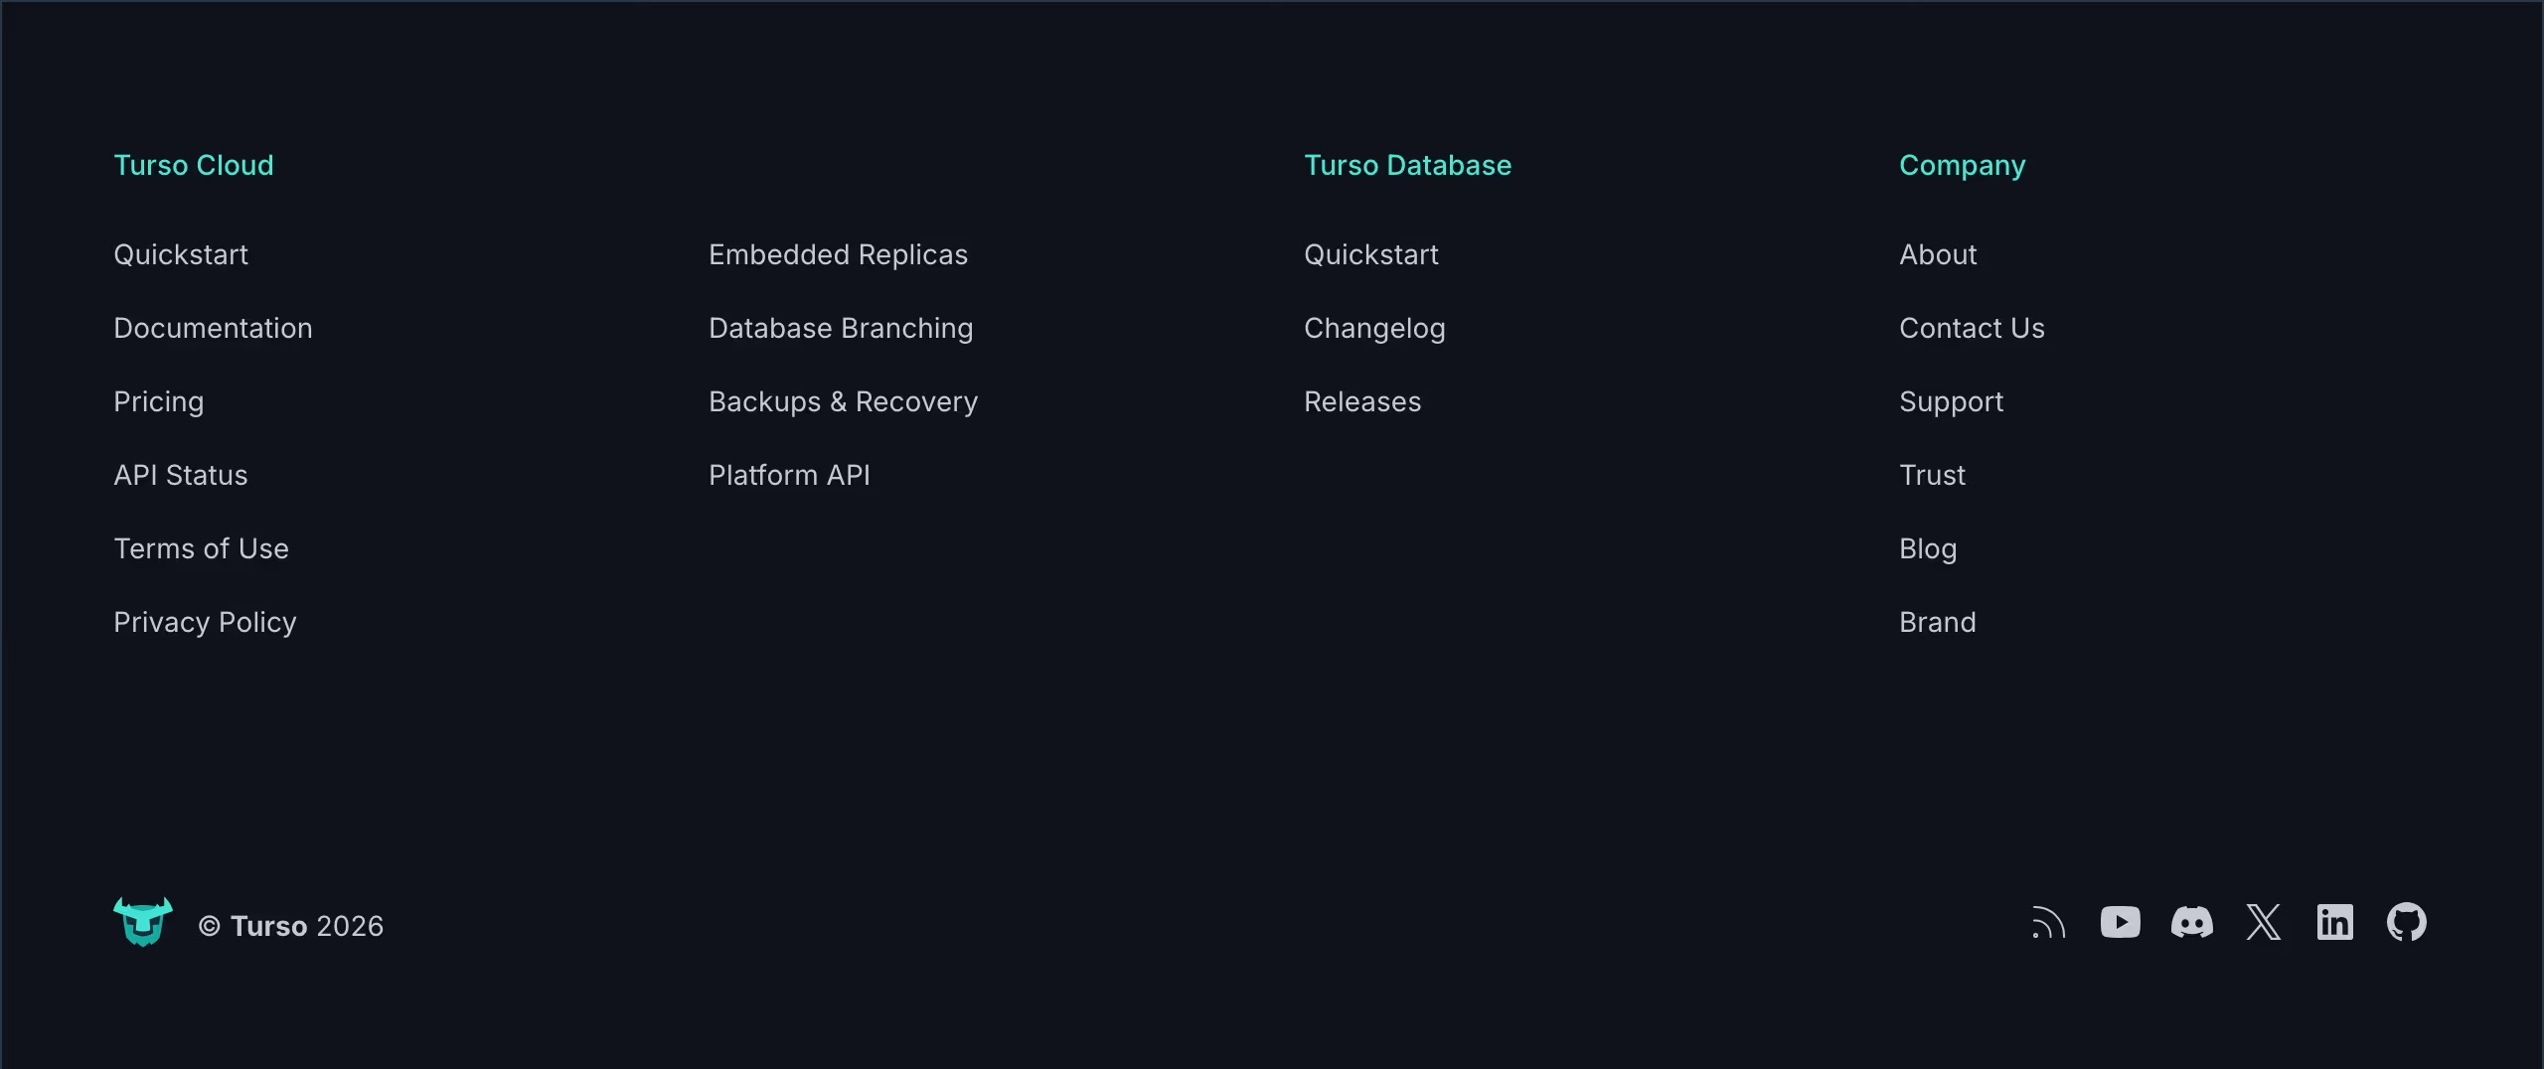Image resolution: width=2544 pixels, height=1069 pixels.
Task: Click the X (Twitter) icon
Action: coord(2264,923)
